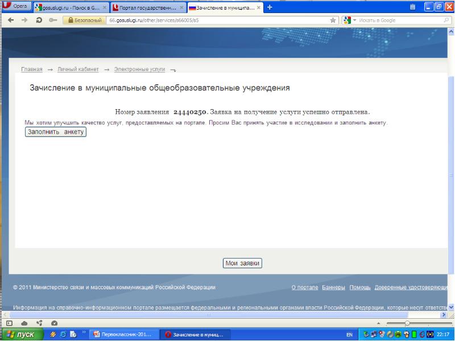This screenshot has width=455, height=341.
Task: Click the zoom slider in status bar
Action: [407, 323]
